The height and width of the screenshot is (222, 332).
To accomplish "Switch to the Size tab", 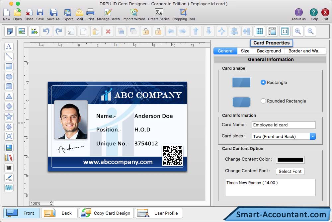I will (245, 51).
